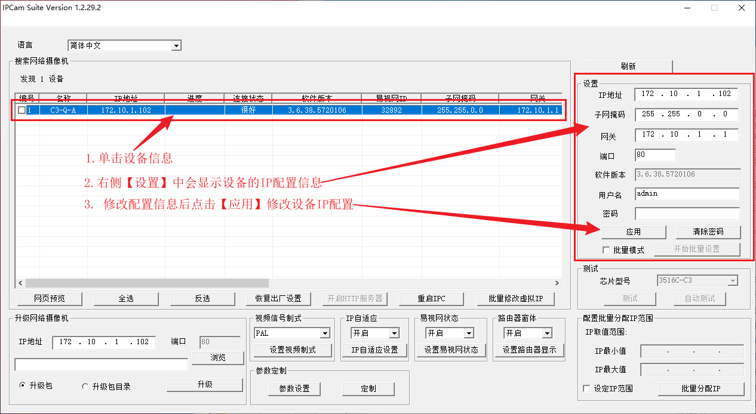Expand the 路由器窗体 开启 dropdown
Viewport: 756px width, 414px height.
(x=528, y=333)
